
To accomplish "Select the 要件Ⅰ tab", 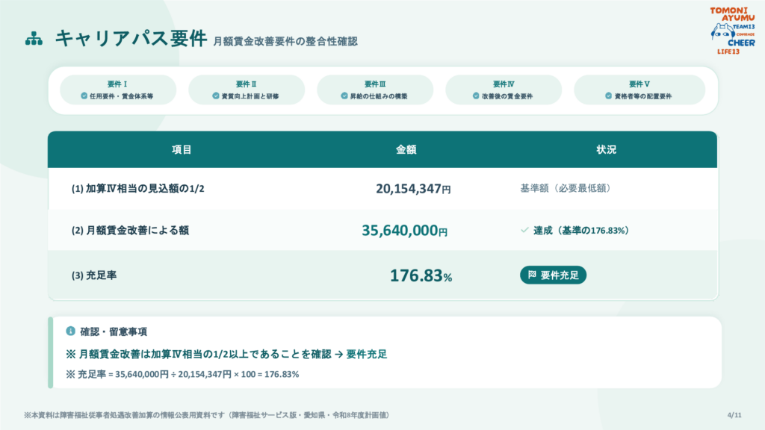I will point(118,90).
